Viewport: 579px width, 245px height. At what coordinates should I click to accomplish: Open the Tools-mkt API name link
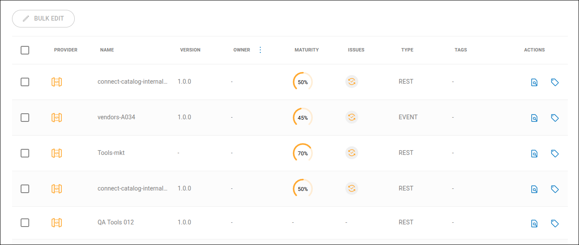pyautogui.click(x=111, y=153)
